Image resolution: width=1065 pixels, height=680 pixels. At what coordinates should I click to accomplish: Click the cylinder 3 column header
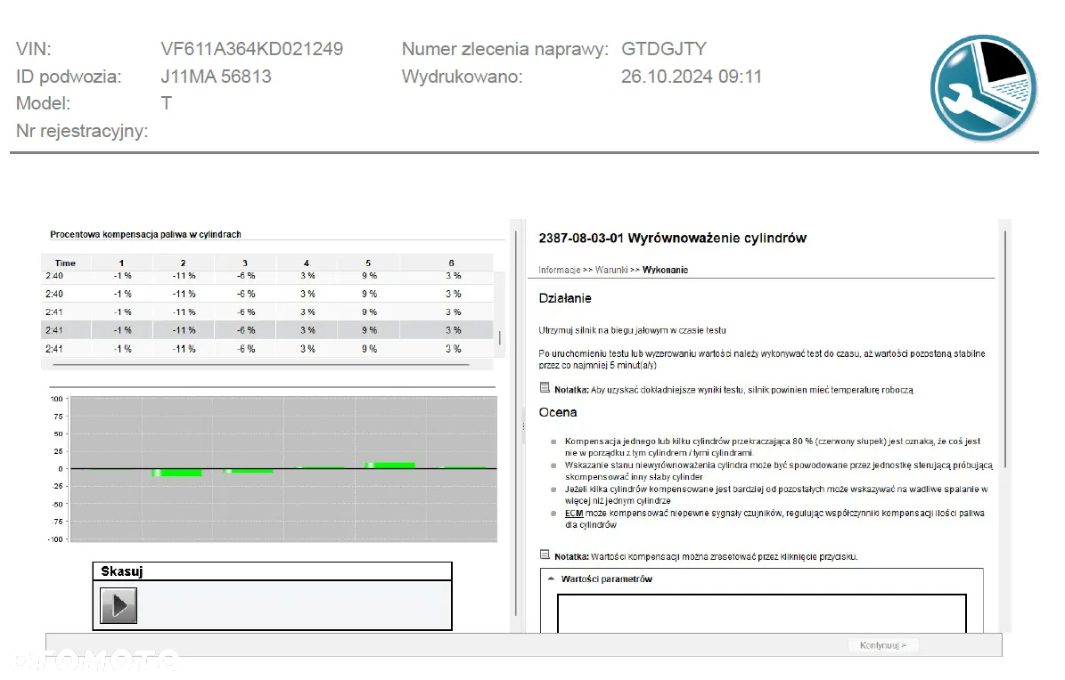[245, 263]
